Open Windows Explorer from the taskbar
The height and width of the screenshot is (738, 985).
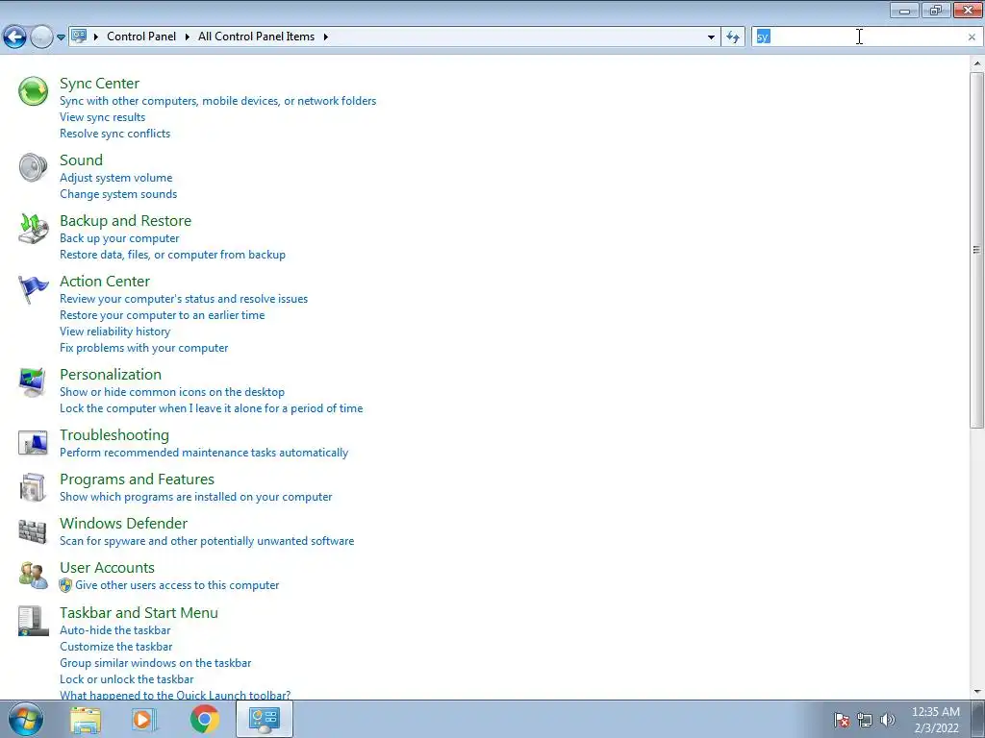pyautogui.click(x=86, y=719)
